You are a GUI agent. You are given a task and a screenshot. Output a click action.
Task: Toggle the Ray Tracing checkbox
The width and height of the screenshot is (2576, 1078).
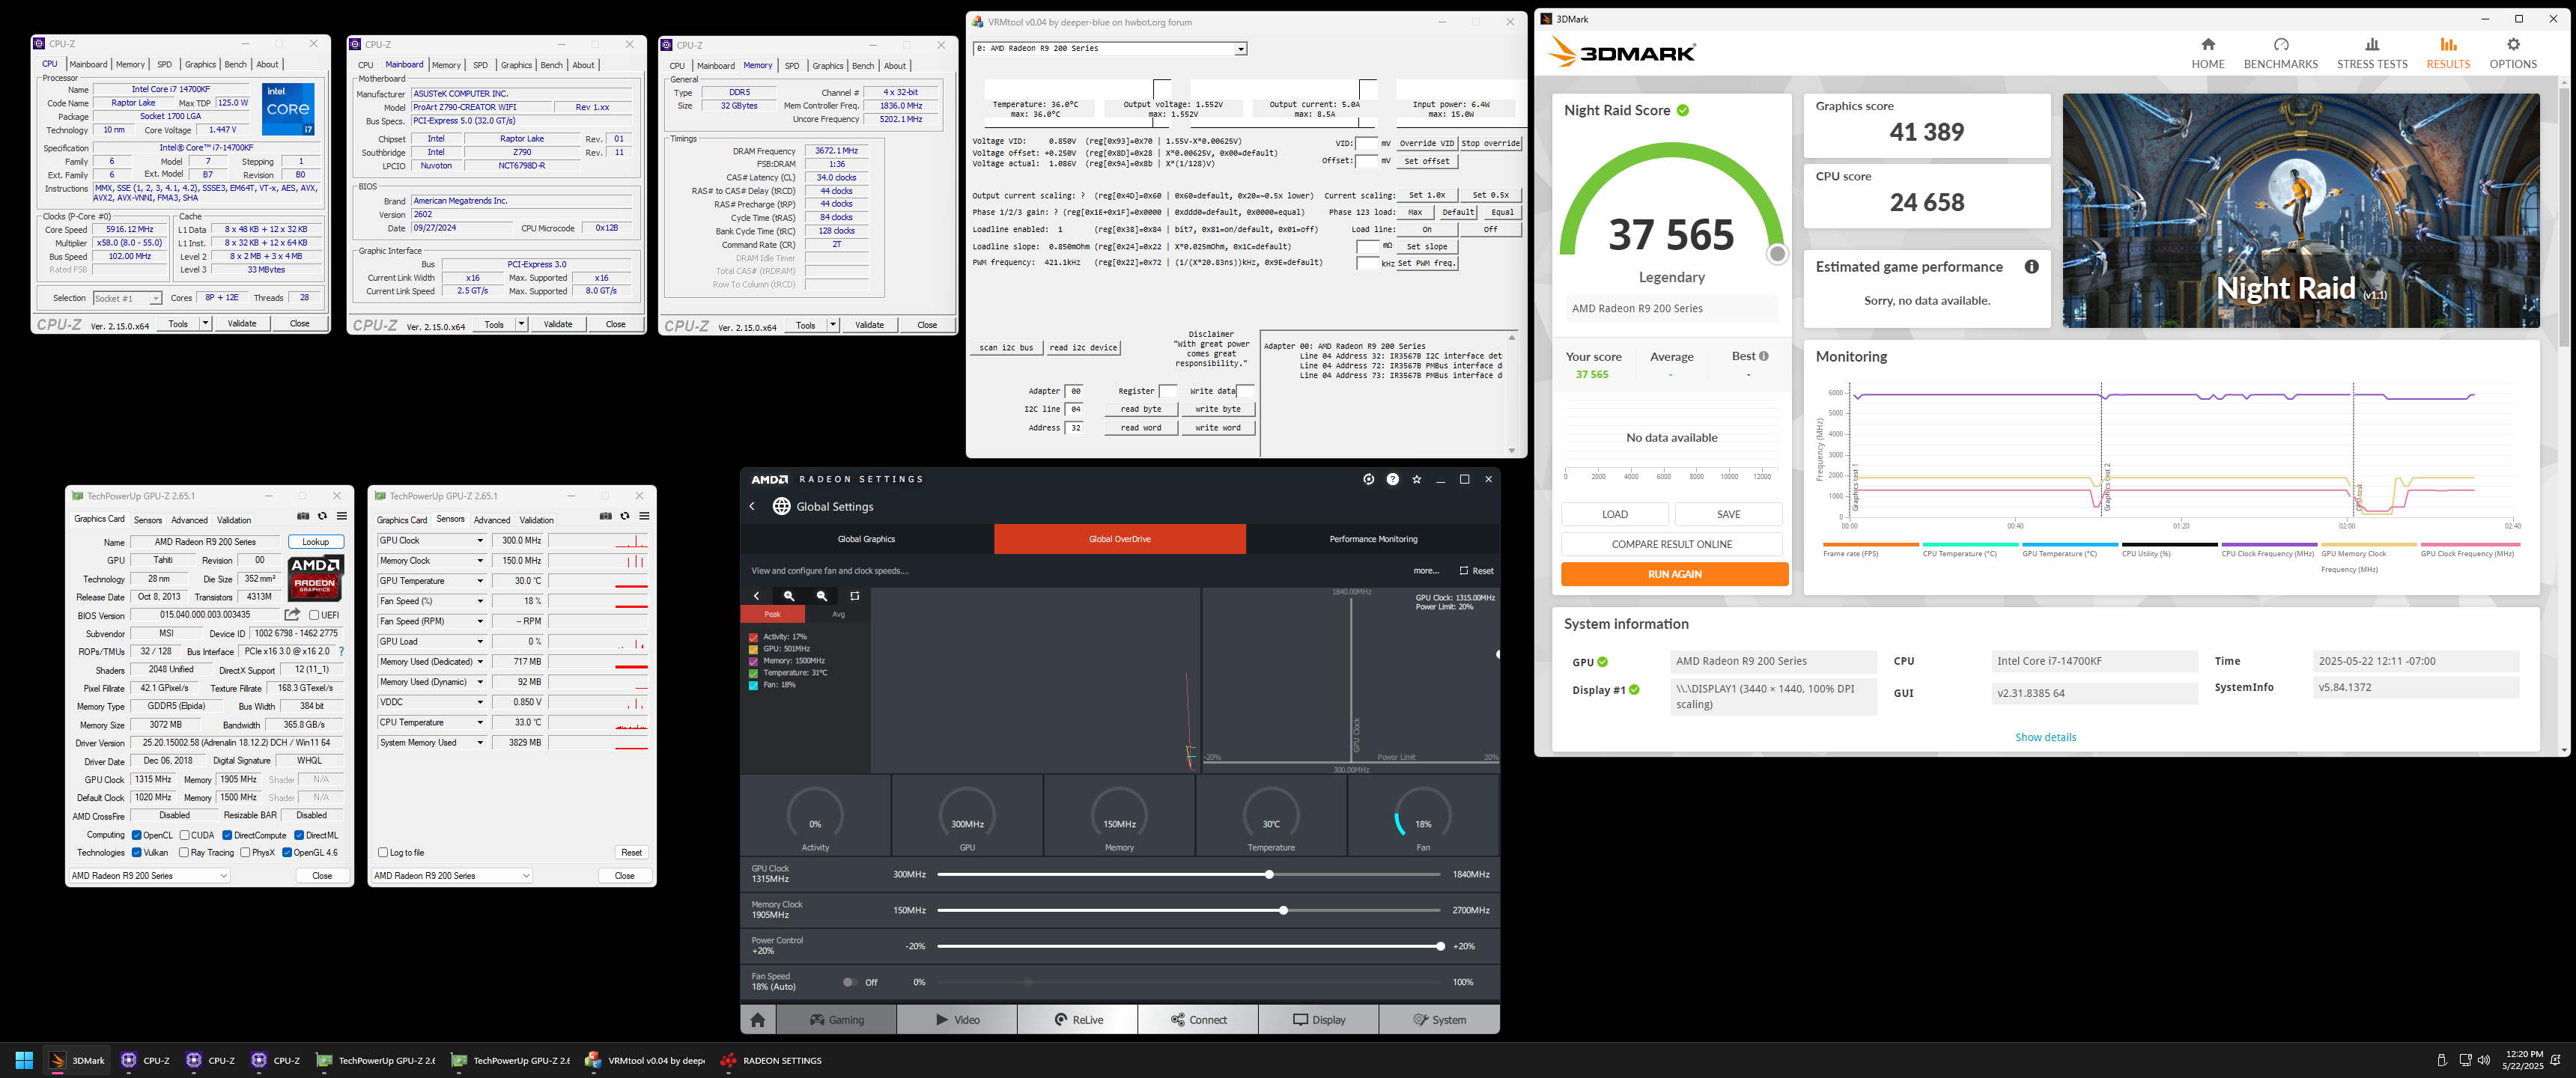[183, 853]
